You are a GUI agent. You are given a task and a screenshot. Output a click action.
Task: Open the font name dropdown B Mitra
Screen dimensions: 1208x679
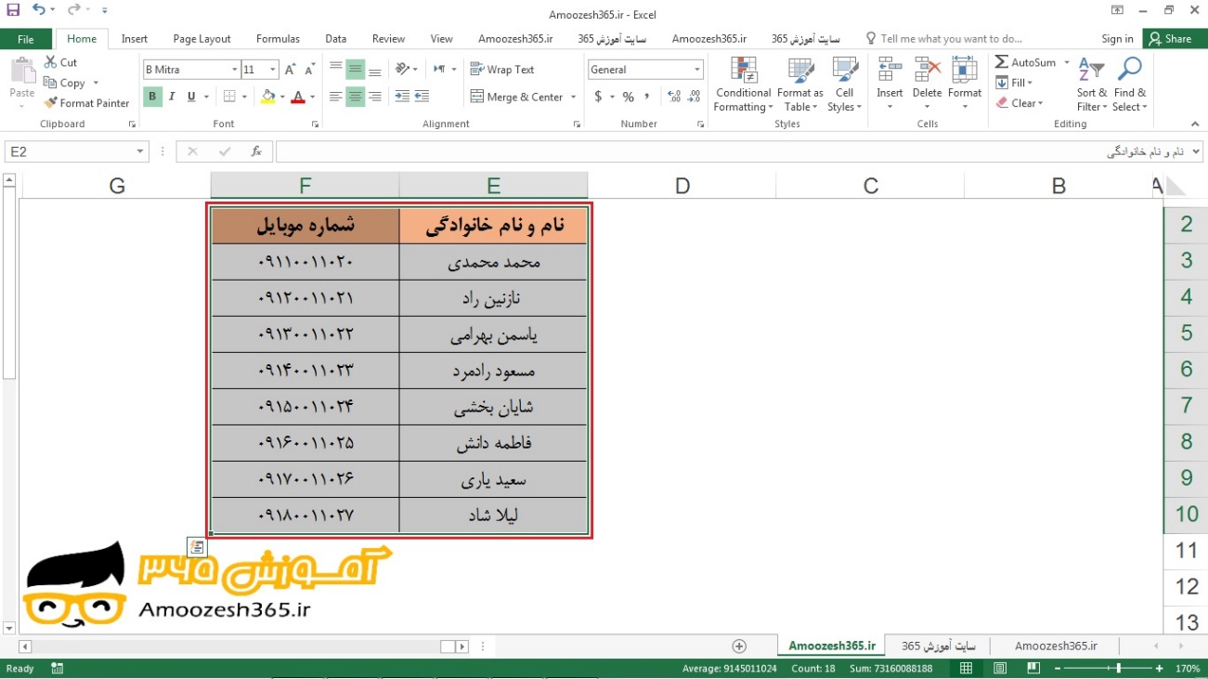[234, 70]
